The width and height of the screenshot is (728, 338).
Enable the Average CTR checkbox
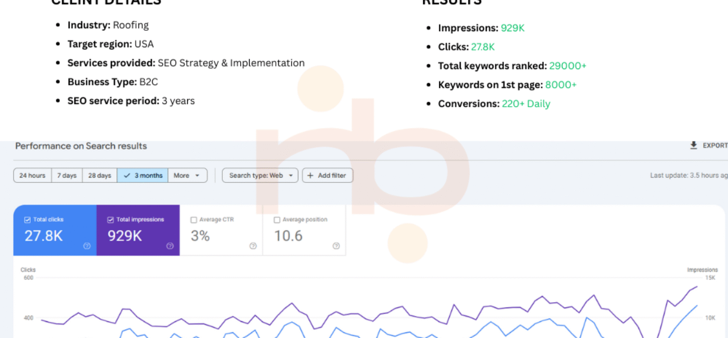click(x=194, y=220)
